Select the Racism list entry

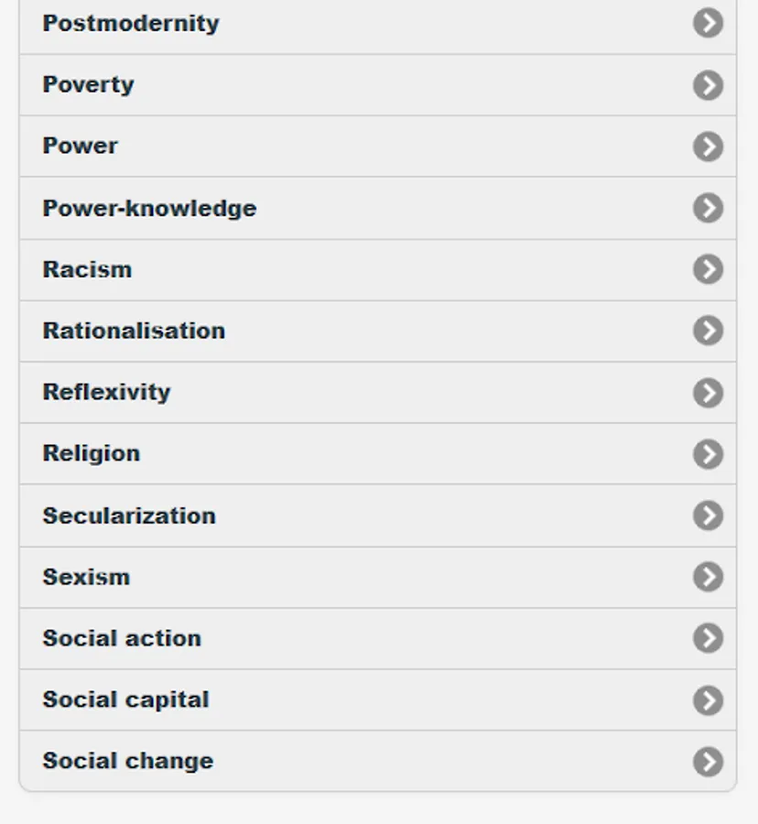87,269
